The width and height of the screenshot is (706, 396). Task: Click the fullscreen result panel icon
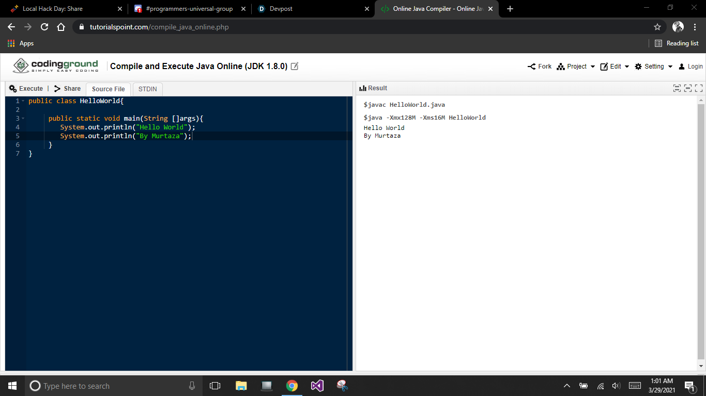(x=699, y=89)
